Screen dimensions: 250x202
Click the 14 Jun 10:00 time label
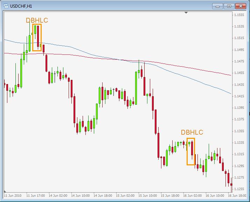pos(81,195)
